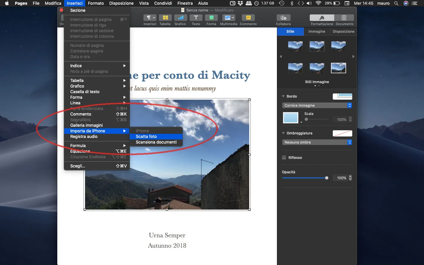
Task: Click the Ombreggiatura preview swatch
Action: [343, 133]
